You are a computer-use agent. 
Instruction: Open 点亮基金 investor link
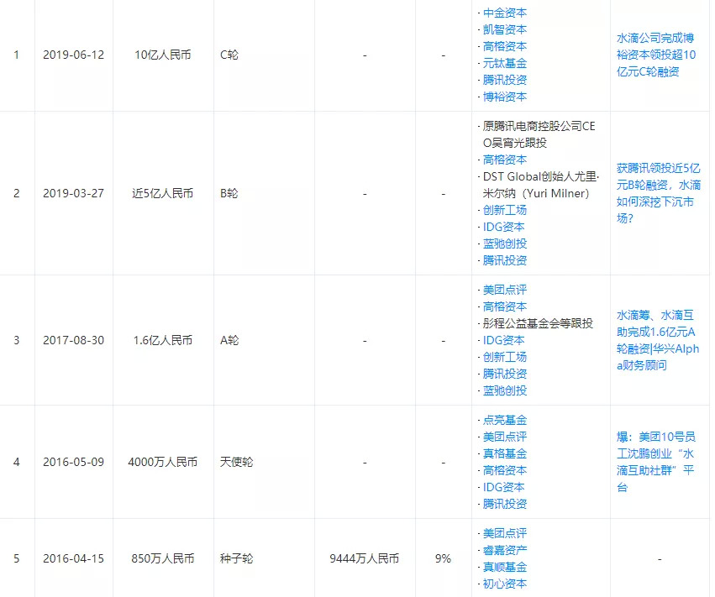[x=505, y=420]
